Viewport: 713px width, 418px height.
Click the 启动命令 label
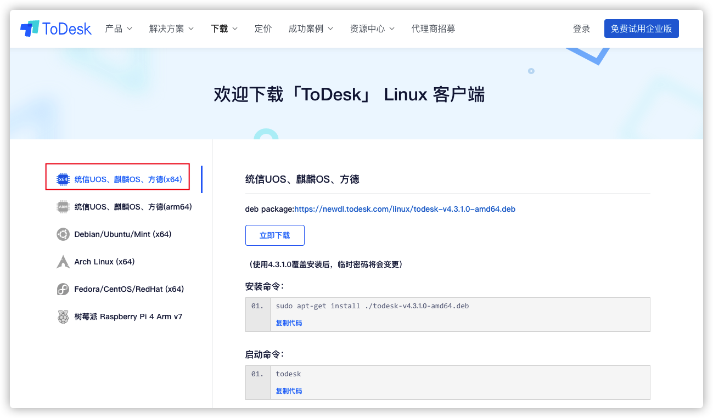click(x=265, y=354)
